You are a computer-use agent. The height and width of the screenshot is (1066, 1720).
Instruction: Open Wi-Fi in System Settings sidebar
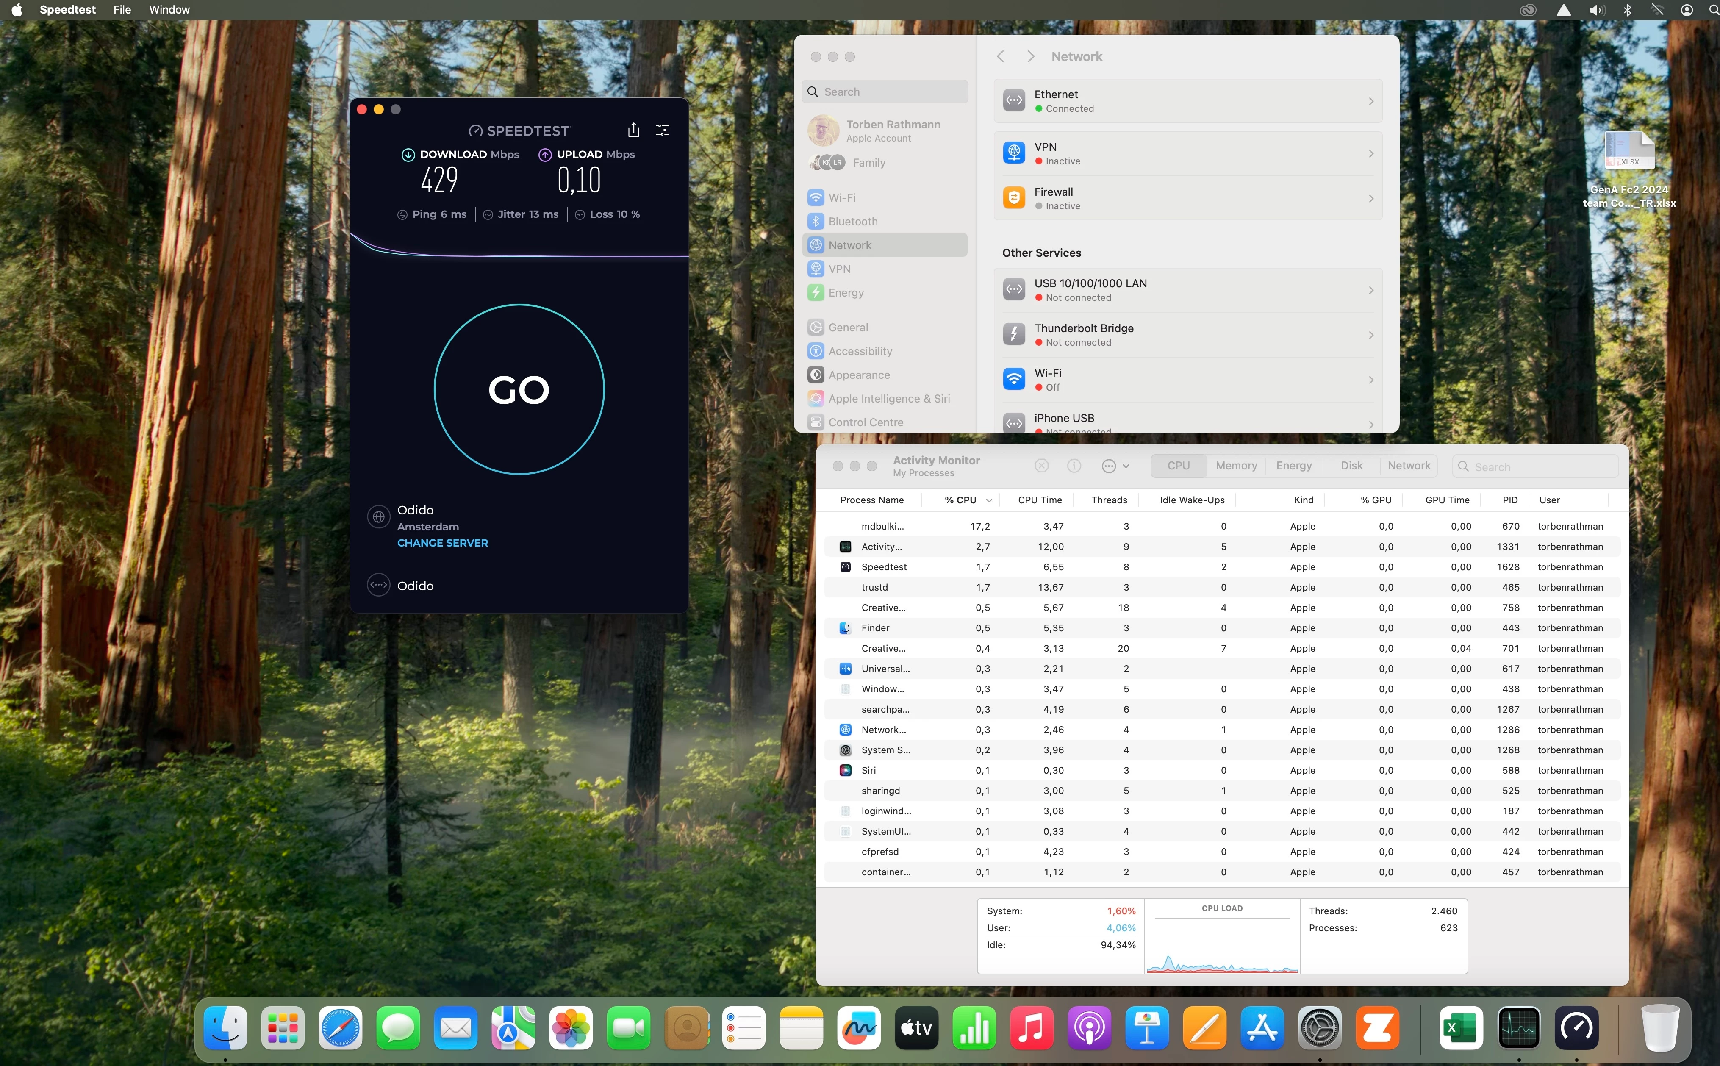coord(885,197)
